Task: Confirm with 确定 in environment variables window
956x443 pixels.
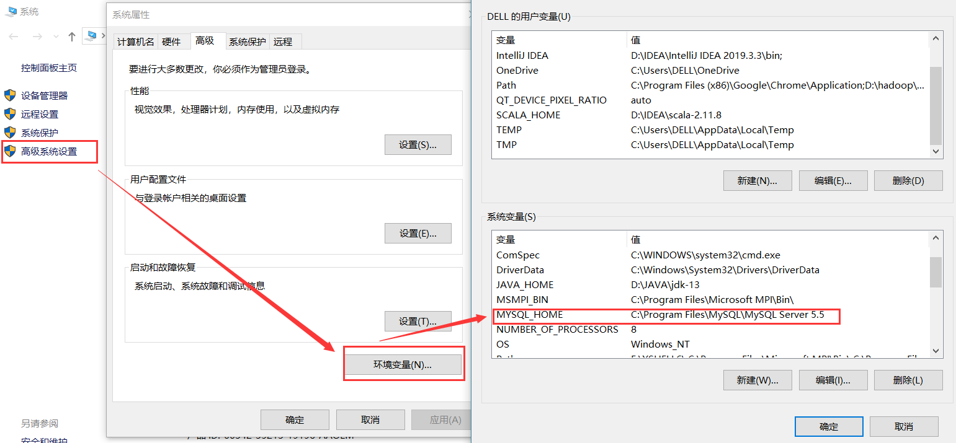Action: click(829, 426)
